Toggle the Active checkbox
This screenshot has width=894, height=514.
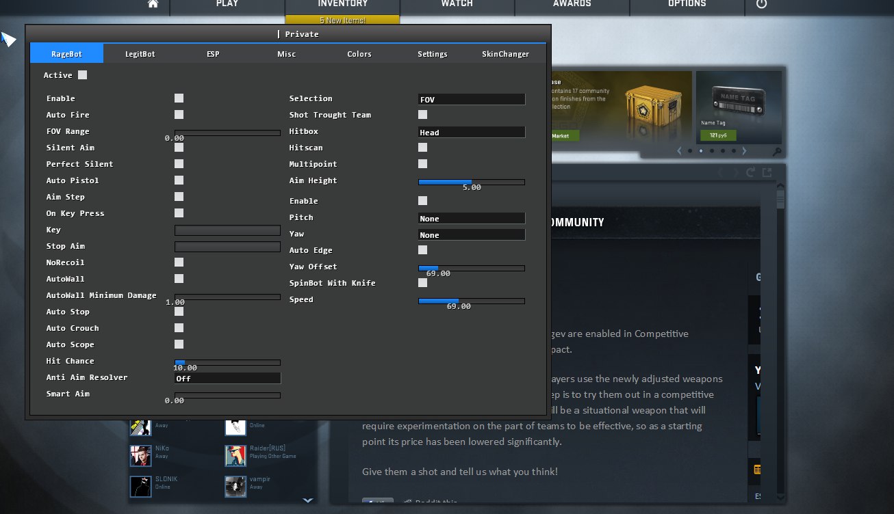[83, 75]
